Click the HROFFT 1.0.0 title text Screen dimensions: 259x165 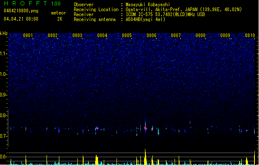point(32,3)
